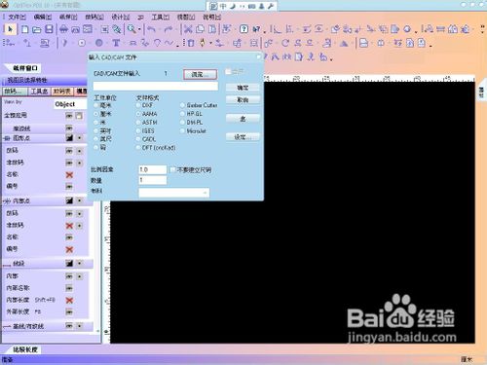
Task: Open small dropdown button in 线段 header
Action: [79, 264]
